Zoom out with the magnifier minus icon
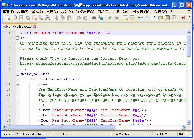Screen dimensions: 194x139 click(x=116, y=18)
